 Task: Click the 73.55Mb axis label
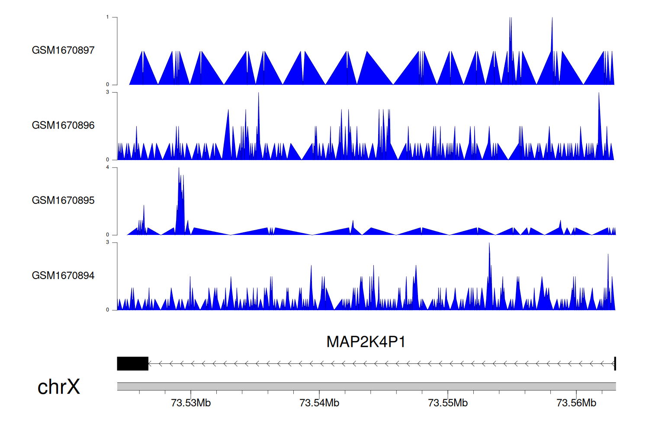448,403
